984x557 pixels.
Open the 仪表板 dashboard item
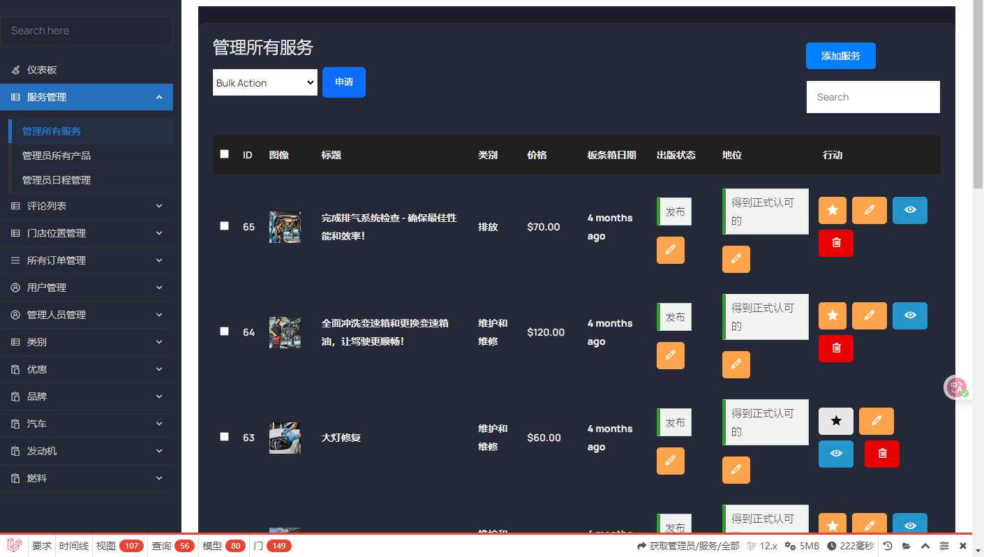tap(87, 70)
